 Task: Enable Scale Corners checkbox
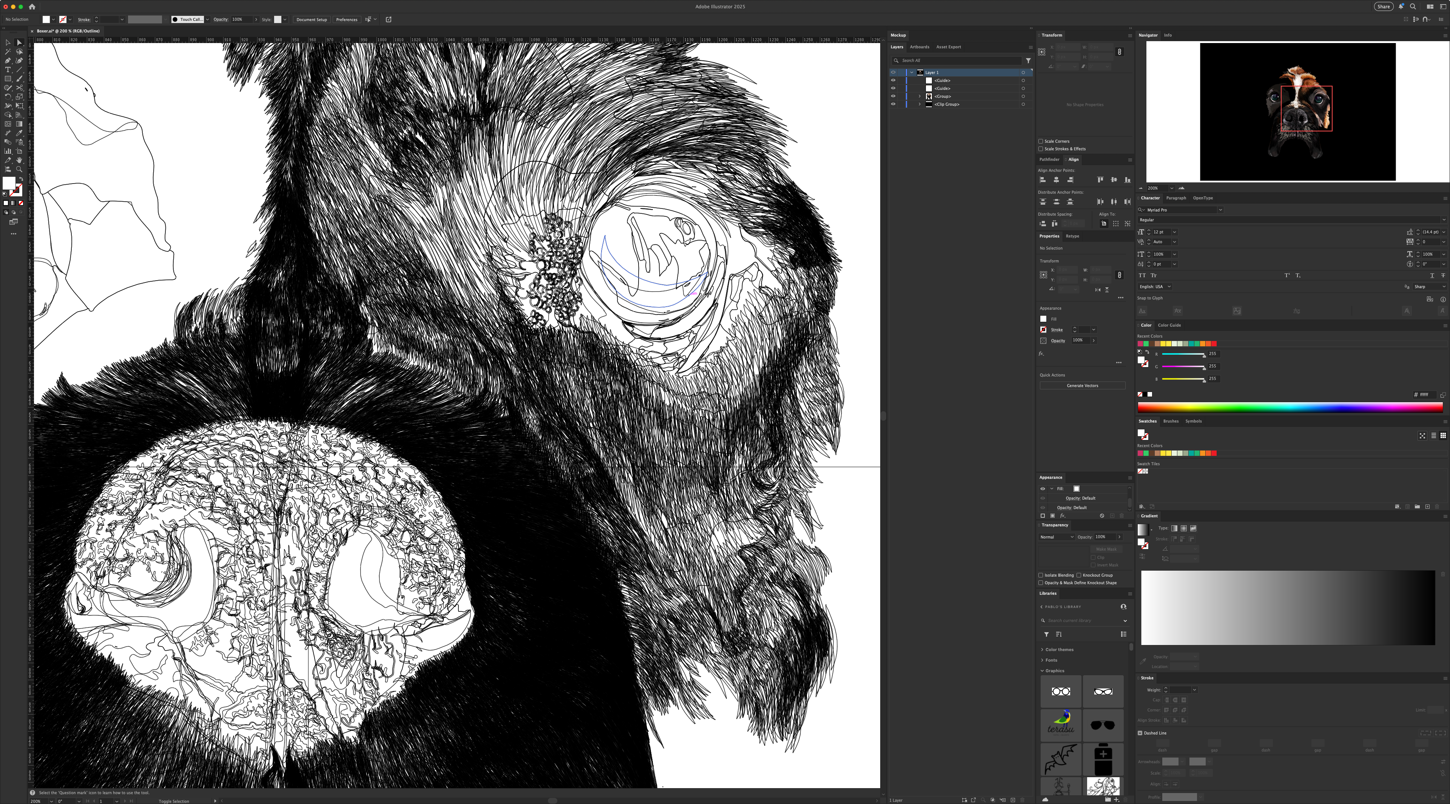1041,141
